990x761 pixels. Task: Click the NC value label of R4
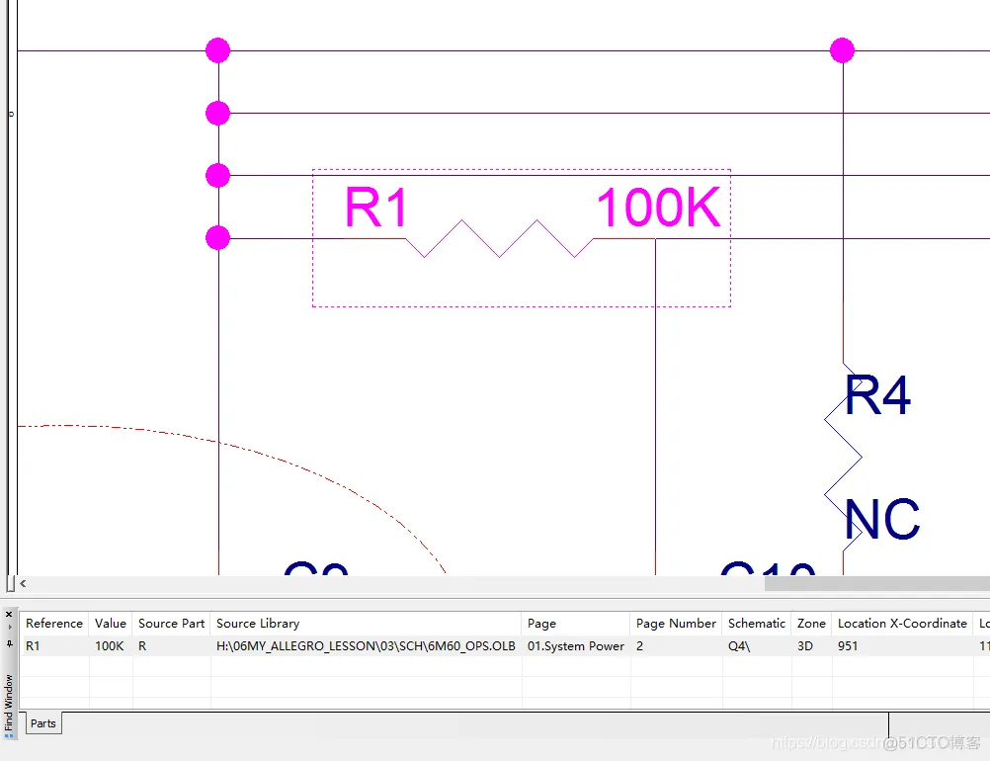pos(882,519)
